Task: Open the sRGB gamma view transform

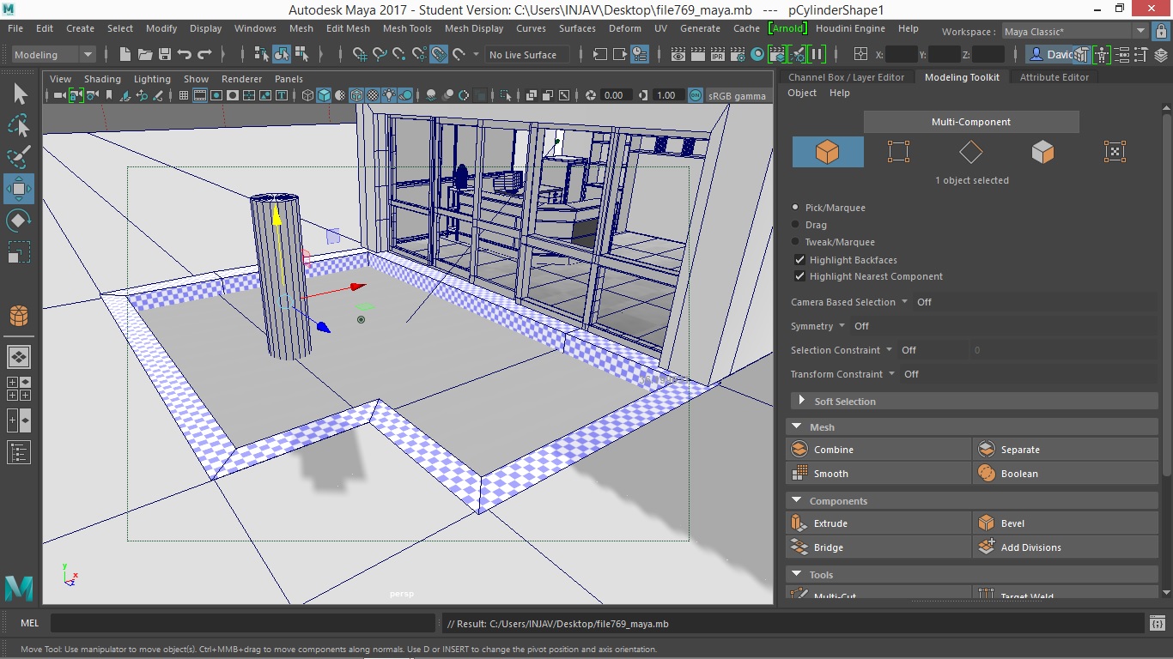Action: [x=737, y=95]
